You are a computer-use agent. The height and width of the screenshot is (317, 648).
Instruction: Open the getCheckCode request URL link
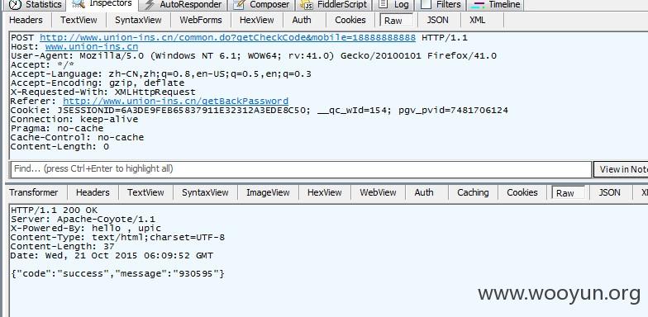tap(228, 38)
